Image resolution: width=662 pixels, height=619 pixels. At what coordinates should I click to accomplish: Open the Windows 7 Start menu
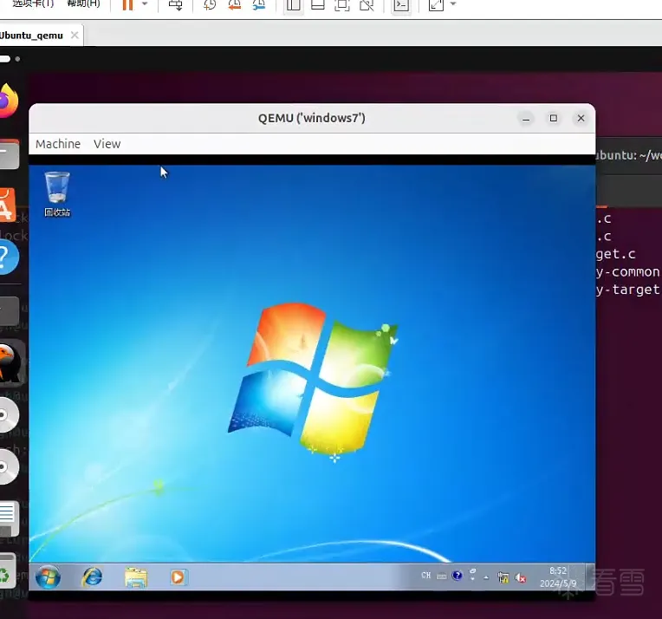click(x=48, y=577)
